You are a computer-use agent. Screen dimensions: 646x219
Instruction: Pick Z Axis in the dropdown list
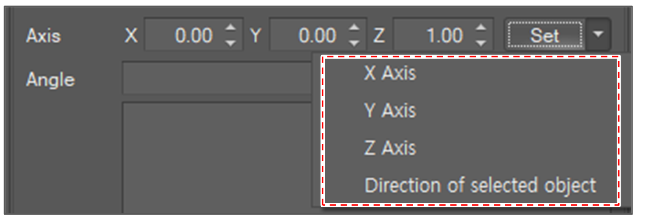(390, 148)
